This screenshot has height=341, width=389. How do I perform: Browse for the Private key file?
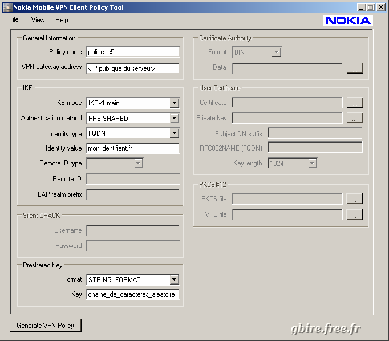point(355,118)
